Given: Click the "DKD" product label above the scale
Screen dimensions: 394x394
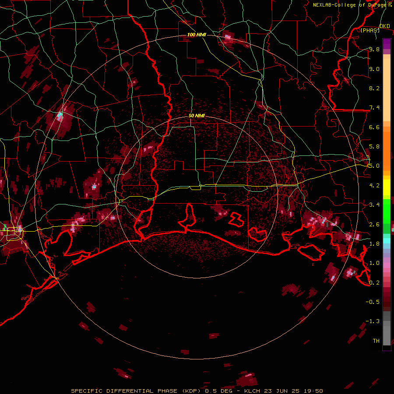Looking at the screenshot, I should (x=384, y=26).
